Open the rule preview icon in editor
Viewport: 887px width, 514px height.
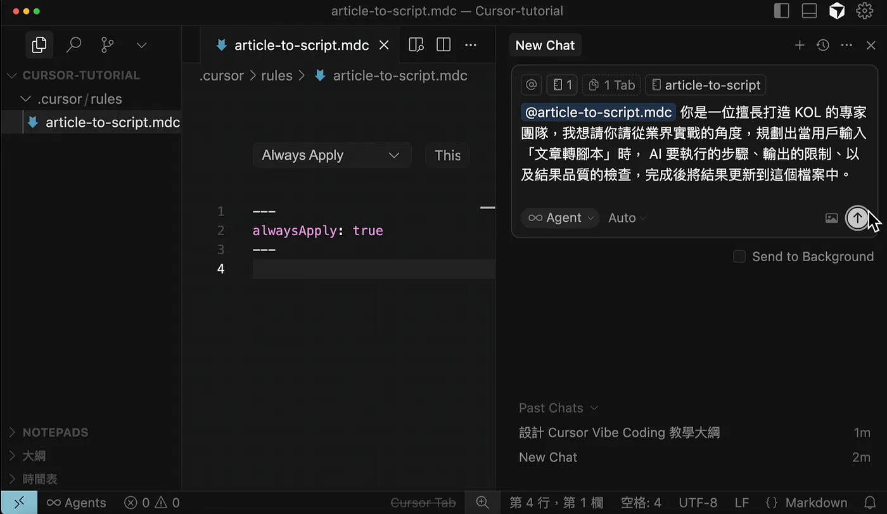click(416, 45)
